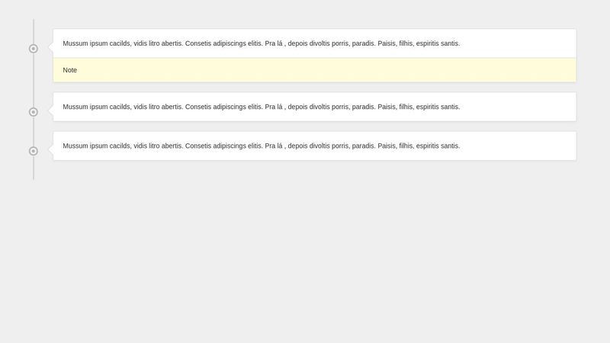Click the left arrow pointer of the second card

pos(50,111)
